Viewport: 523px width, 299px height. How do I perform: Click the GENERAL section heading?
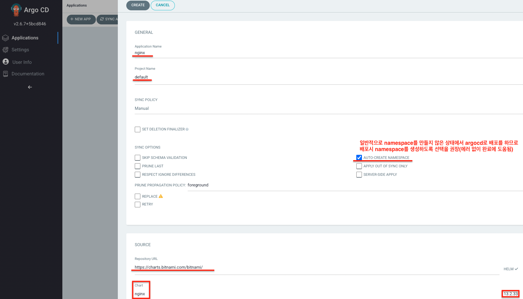coord(144,33)
